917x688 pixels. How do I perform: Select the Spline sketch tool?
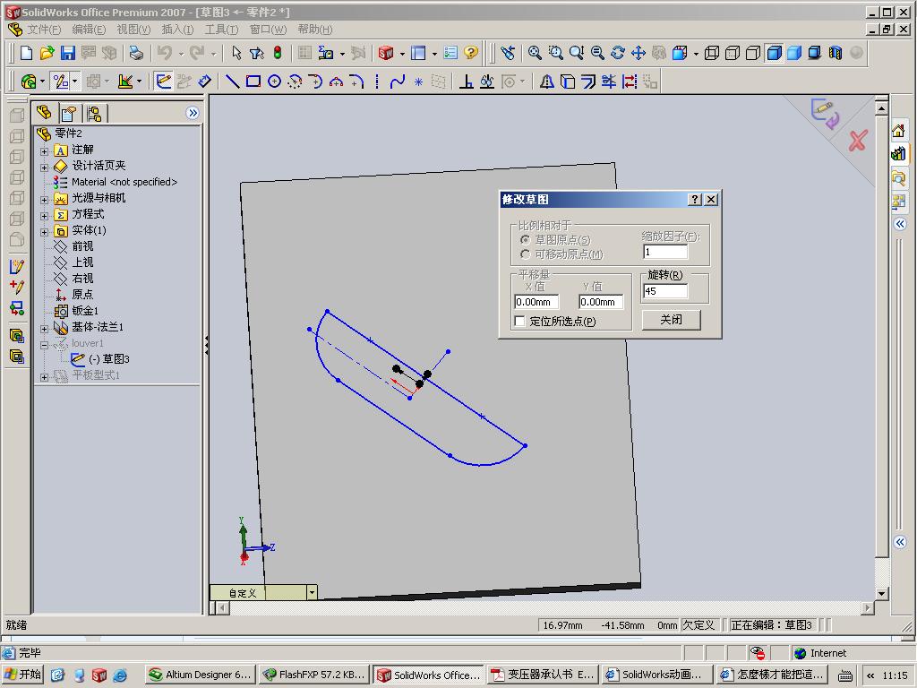click(x=398, y=82)
